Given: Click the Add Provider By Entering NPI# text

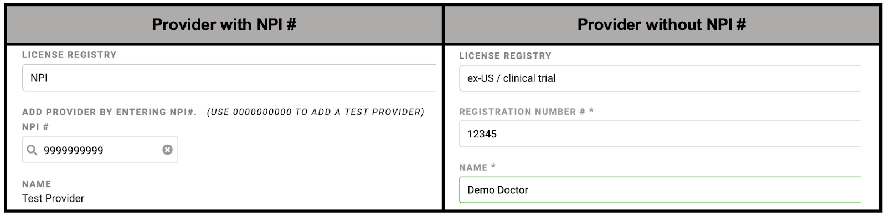Looking at the screenshot, I should pyautogui.click(x=110, y=112).
